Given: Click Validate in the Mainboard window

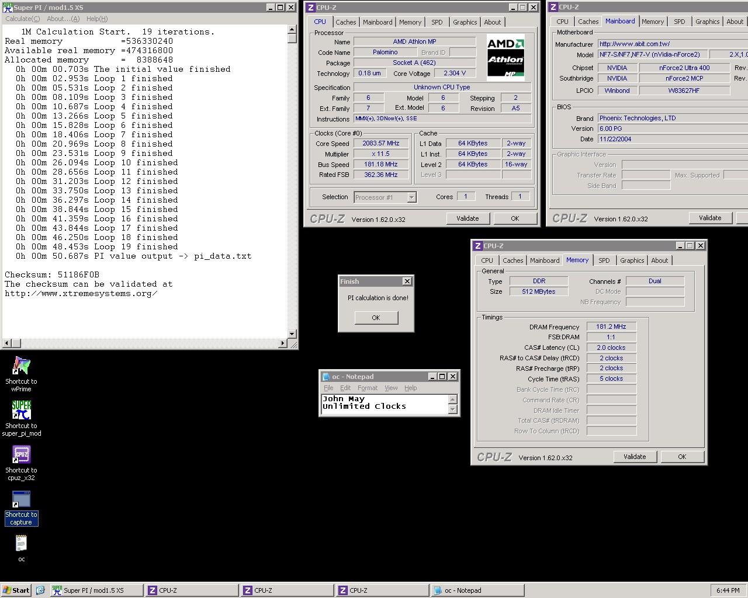Looking at the screenshot, I should click(x=710, y=218).
